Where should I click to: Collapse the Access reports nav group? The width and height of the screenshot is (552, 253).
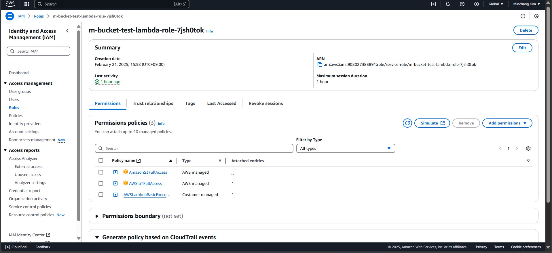[5, 150]
